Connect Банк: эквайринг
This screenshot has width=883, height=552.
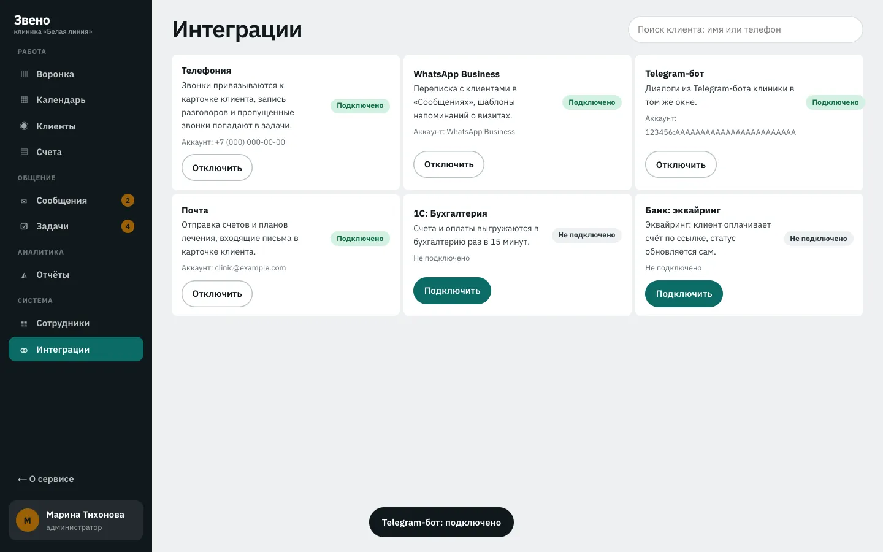point(684,294)
